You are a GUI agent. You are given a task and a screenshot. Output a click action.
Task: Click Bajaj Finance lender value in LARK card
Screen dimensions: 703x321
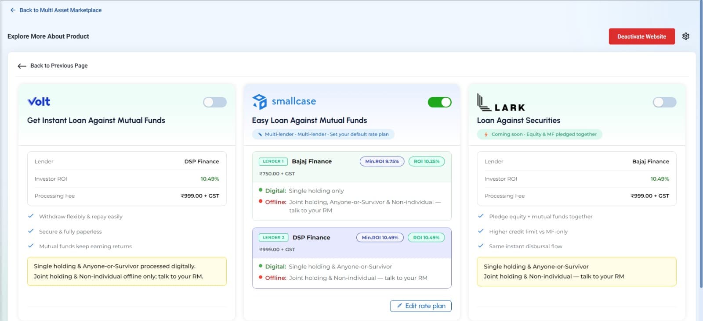[651, 161]
